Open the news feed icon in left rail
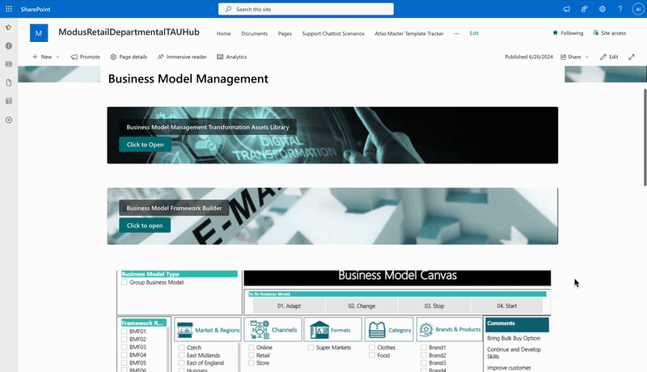 9,64
